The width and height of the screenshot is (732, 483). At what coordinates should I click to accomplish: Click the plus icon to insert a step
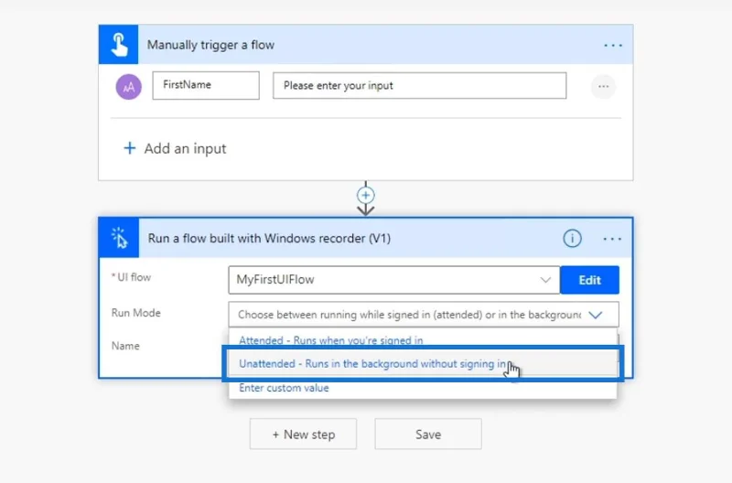(365, 195)
